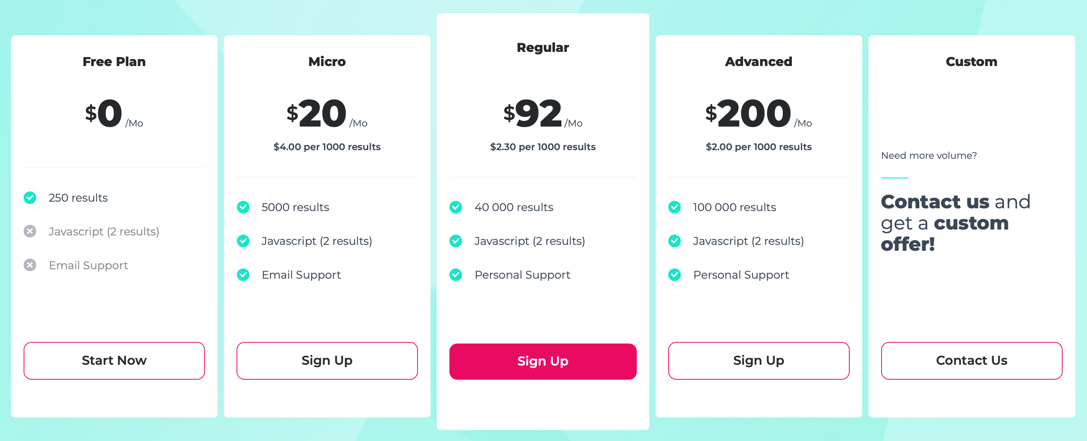Sign up for the Micro plan

coord(327,360)
